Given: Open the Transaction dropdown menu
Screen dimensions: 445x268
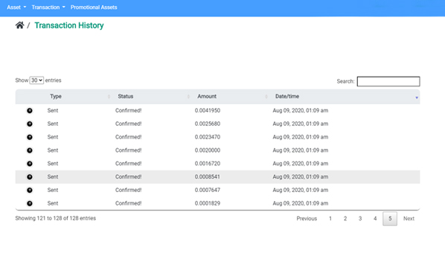Looking at the screenshot, I should 48,7.
